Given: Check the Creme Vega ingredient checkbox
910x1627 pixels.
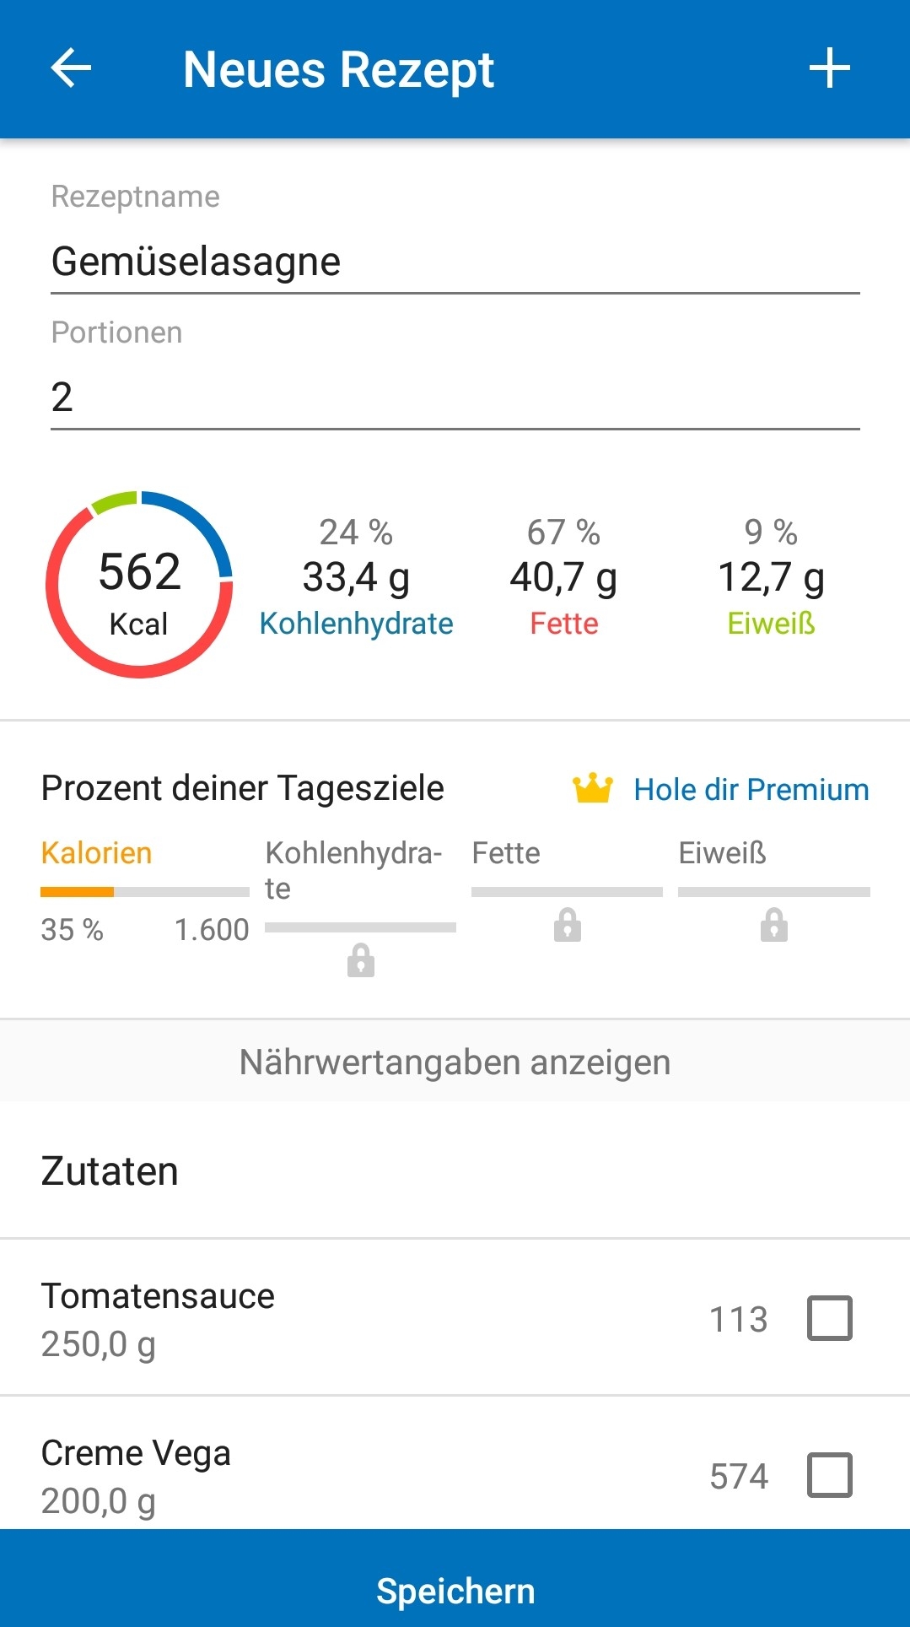Looking at the screenshot, I should click(x=829, y=1475).
